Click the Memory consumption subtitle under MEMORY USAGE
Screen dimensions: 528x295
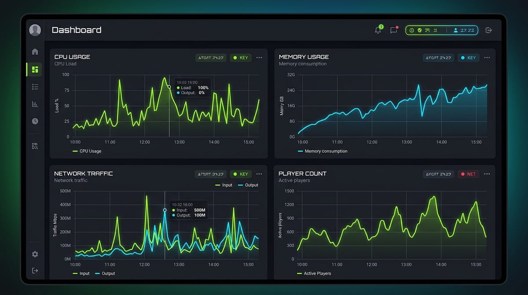(x=303, y=64)
